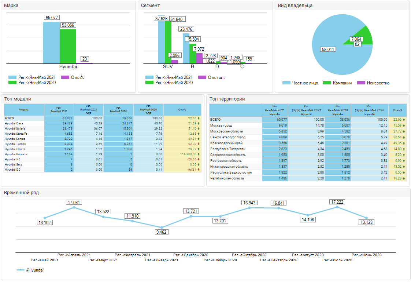Click the green arrow in Челябинская область row

(x=404, y=178)
